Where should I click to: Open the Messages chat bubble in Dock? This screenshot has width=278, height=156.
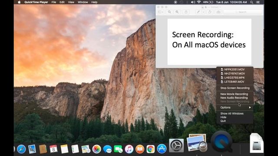(x=107, y=149)
